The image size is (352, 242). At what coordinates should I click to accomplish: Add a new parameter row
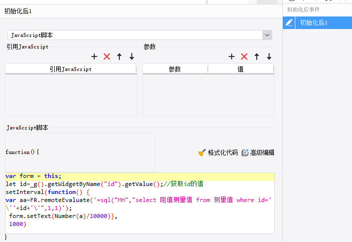pos(232,57)
